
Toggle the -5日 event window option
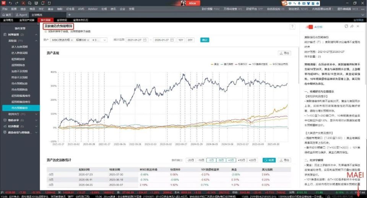211,160
